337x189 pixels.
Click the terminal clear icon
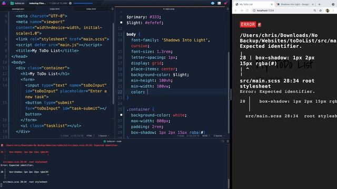[223, 141]
